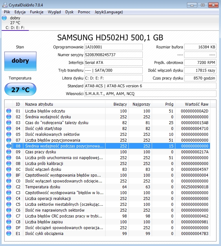Select the Ilość nie naprawionych sektorów row
The image size is (221, 246).
coord(107,210)
